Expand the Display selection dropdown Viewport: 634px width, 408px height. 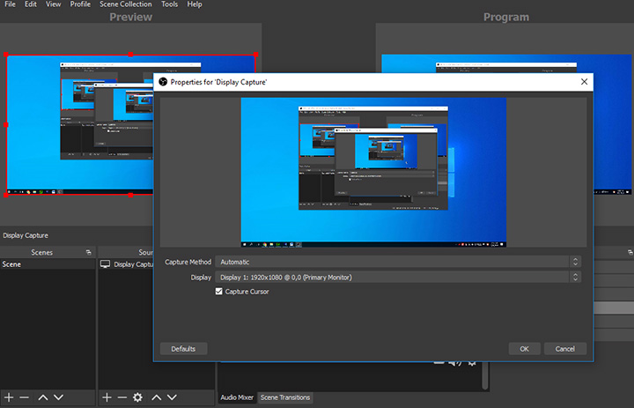tap(399, 278)
